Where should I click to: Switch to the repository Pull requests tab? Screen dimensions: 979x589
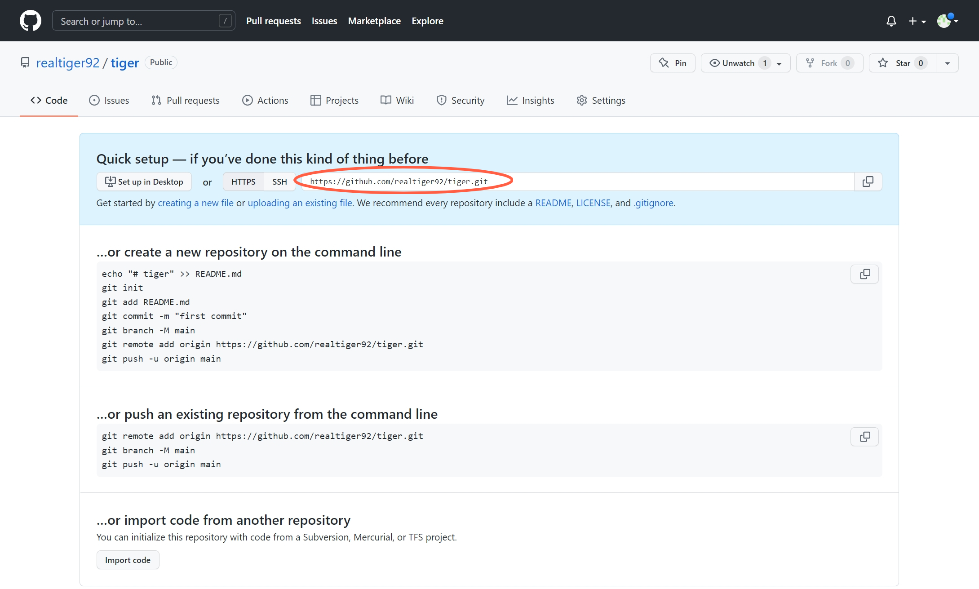click(x=186, y=100)
